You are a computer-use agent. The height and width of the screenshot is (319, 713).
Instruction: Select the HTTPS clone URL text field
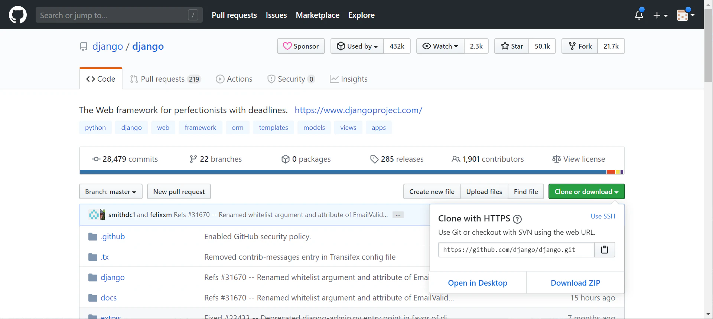(516, 250)
